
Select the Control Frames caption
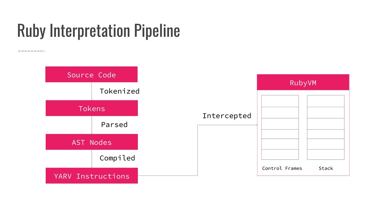click(282, 168)
